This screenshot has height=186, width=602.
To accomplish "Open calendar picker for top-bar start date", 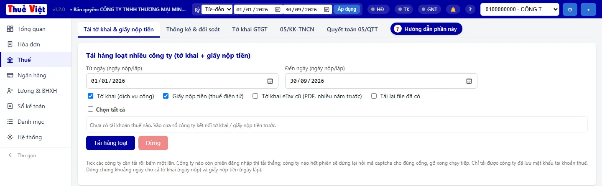I will pyautogui.click(x=278, y=9).
